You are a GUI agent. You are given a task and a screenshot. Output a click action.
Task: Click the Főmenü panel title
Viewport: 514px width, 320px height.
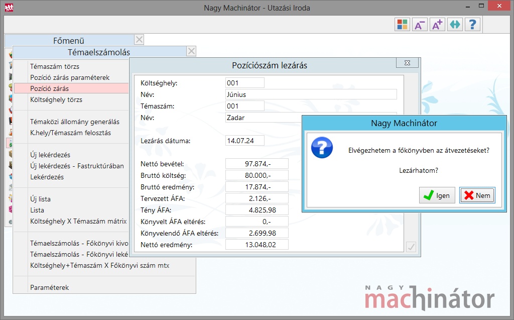coord(68,41)
